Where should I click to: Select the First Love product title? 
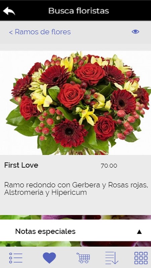tap(21, 165)
